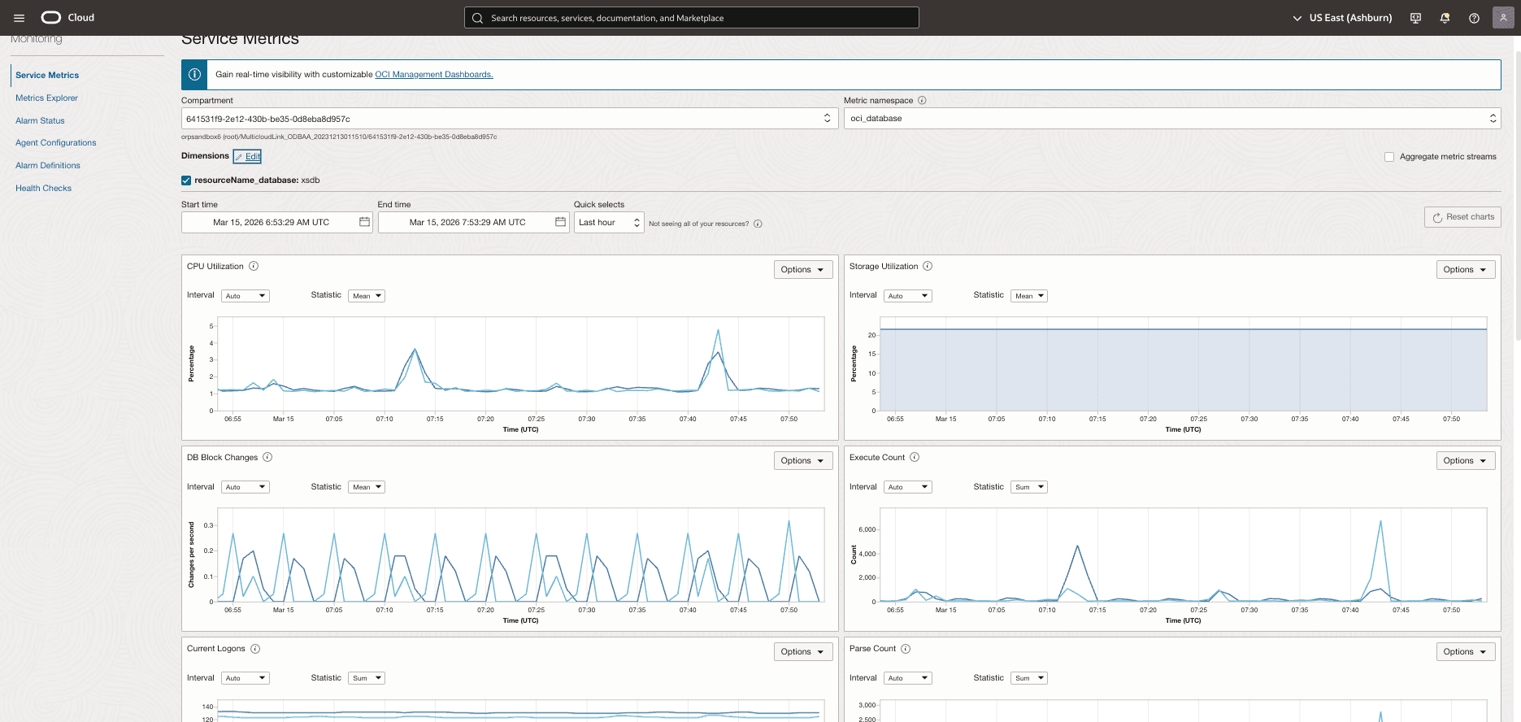
Task: Change Current Logons Statistic Sum dropdown
Action: pyautogui.click(x=367, y=678)
